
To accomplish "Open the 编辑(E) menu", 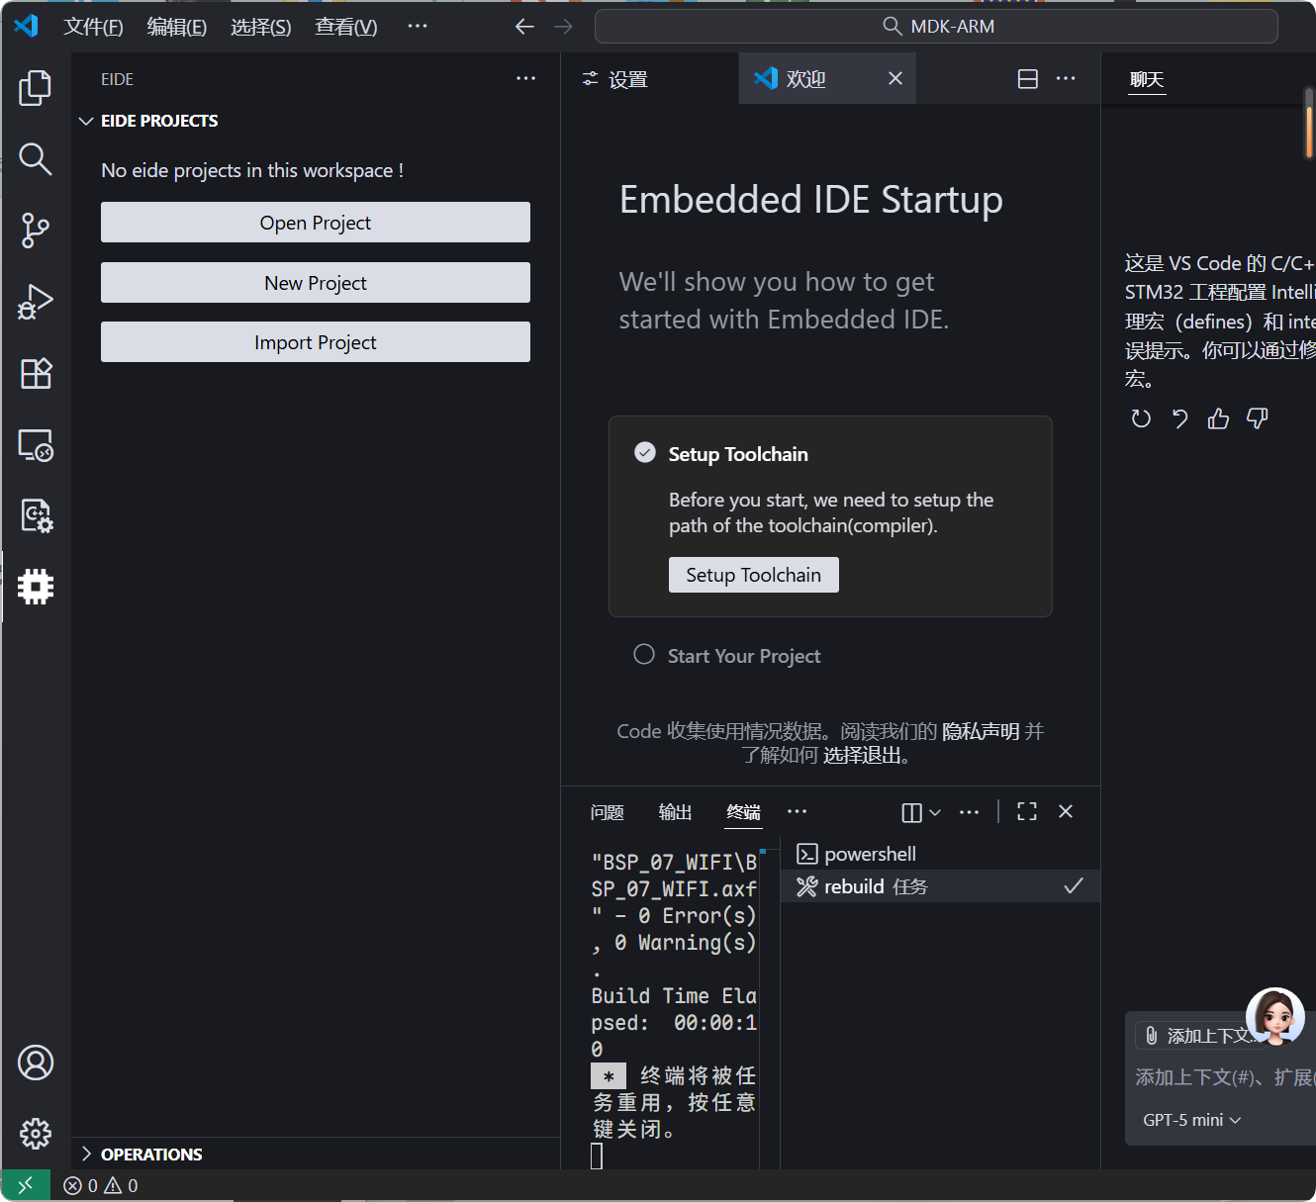I will click(177, 27).
